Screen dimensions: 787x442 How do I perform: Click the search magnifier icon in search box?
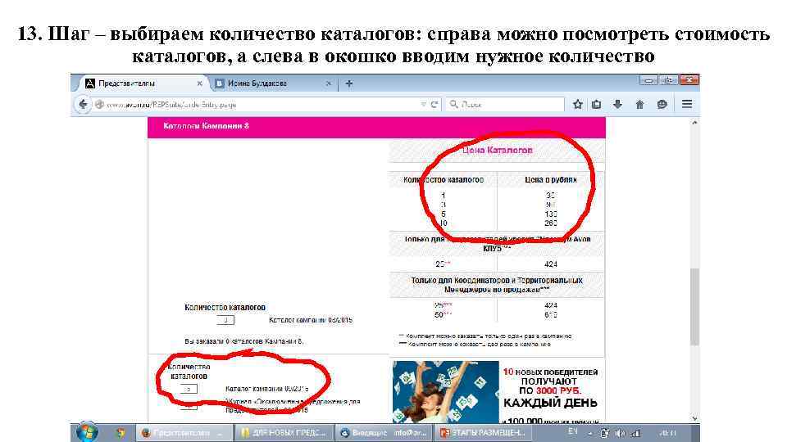pyautogui.click(x=453, y=104)
